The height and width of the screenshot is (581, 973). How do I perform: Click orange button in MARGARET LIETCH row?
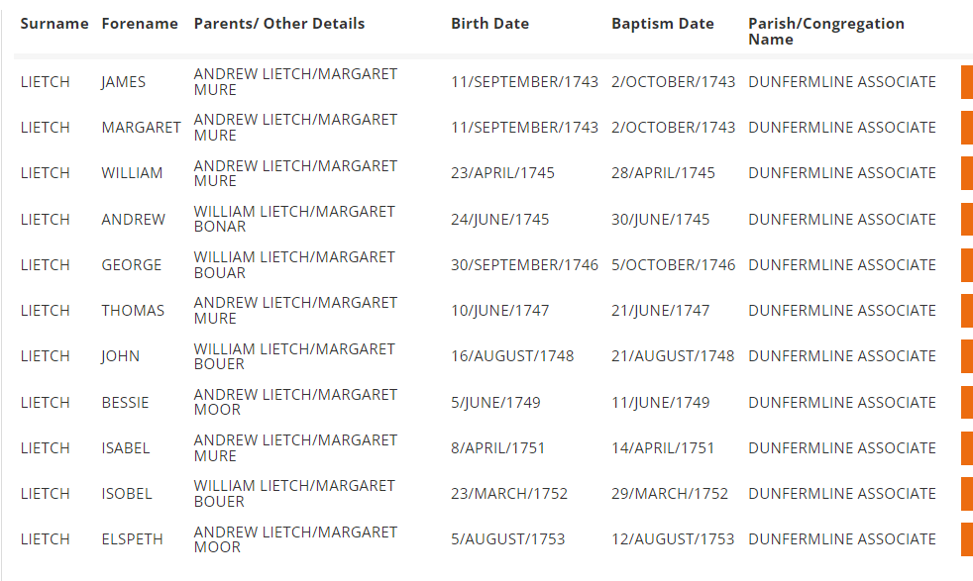pos(966,128)
